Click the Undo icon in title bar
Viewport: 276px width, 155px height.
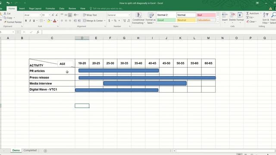click(x=8, y=3)
